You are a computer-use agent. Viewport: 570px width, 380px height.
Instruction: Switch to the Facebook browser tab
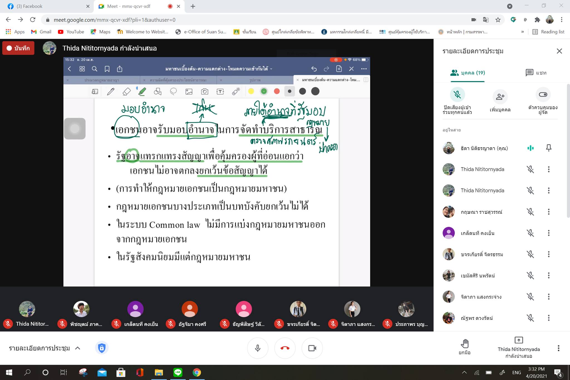tap(42, 6)
